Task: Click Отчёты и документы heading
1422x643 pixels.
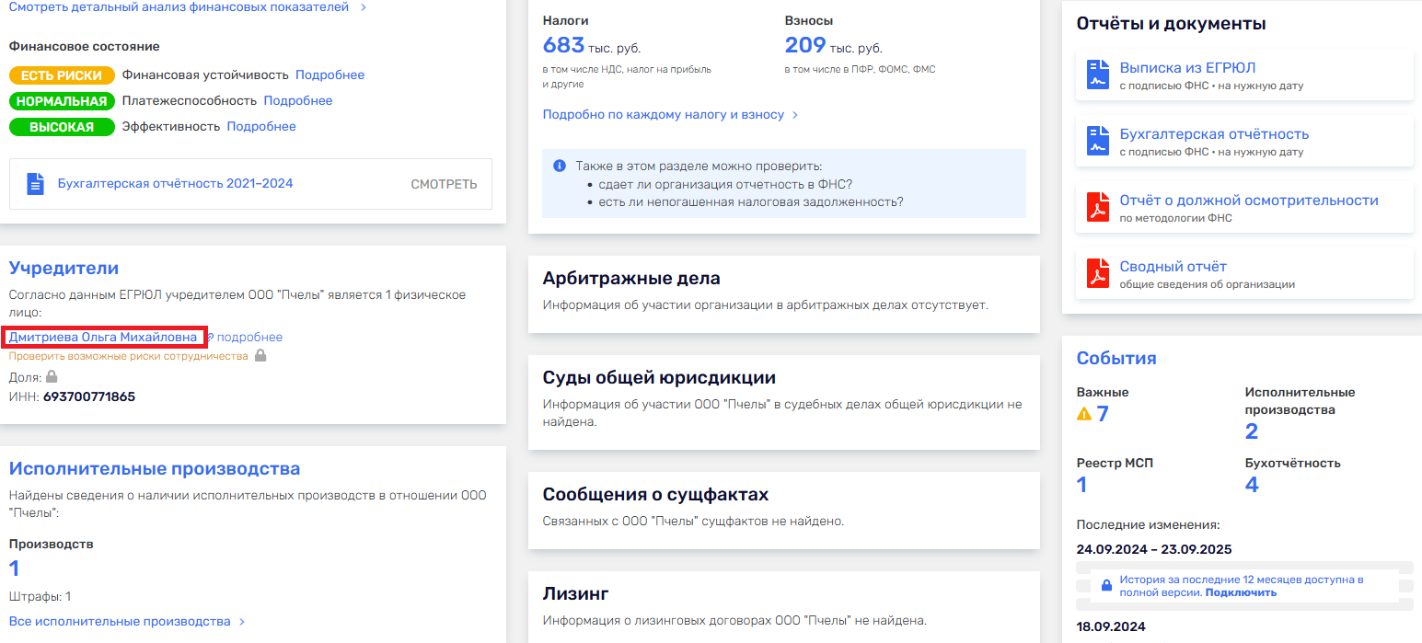Action: coord(1172,24)
